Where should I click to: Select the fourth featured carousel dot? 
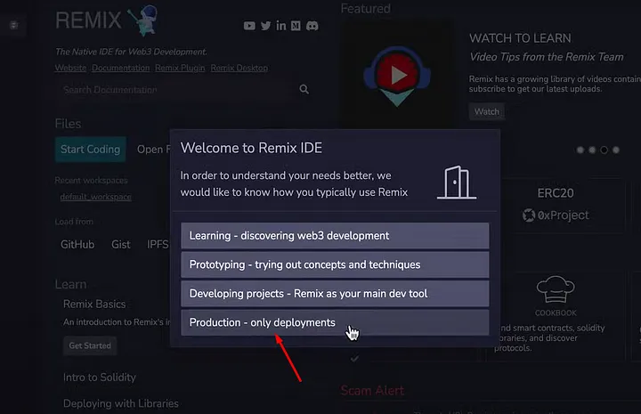click(616, 150)
